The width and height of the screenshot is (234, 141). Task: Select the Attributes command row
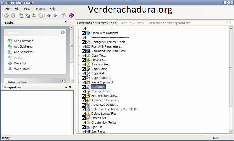(x=98, y=87)
